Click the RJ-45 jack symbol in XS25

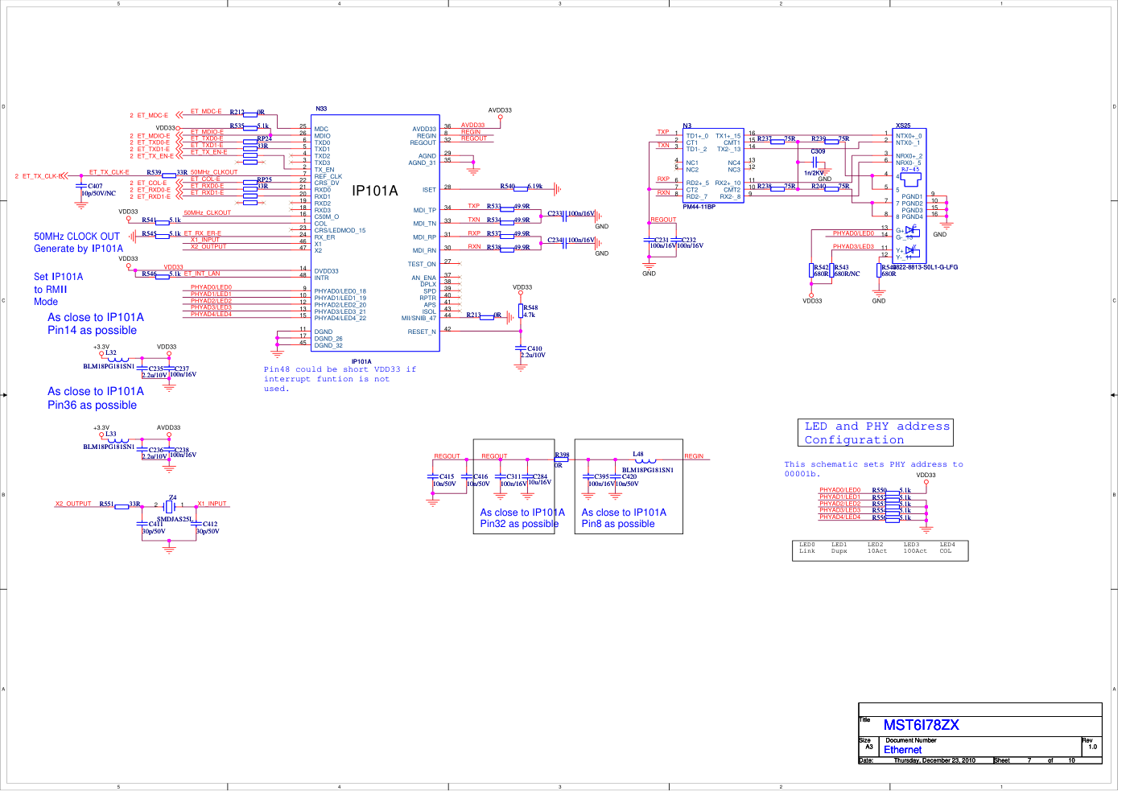point(911,178)
